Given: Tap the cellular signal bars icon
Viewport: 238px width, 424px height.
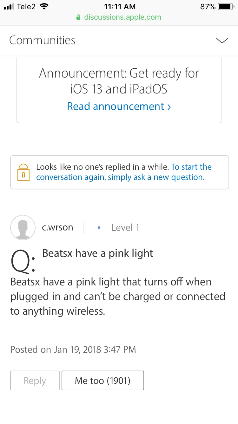Looking at the screenshot, I should click(9, 7).
